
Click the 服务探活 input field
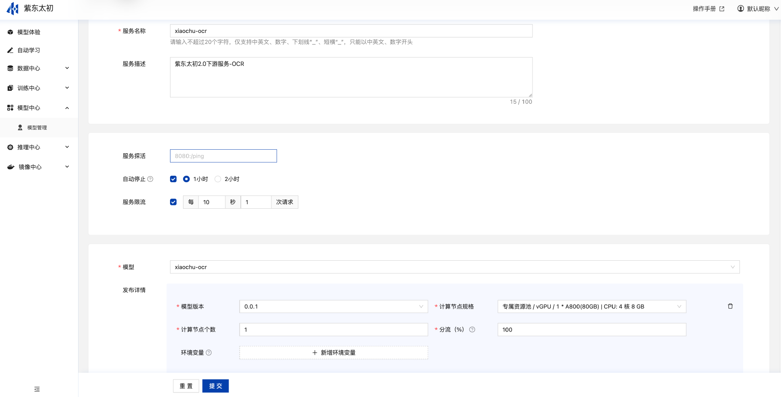(223, 156)
